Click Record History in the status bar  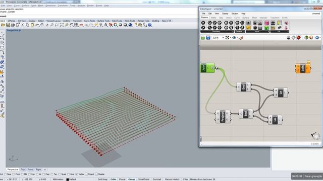(172, 179)
